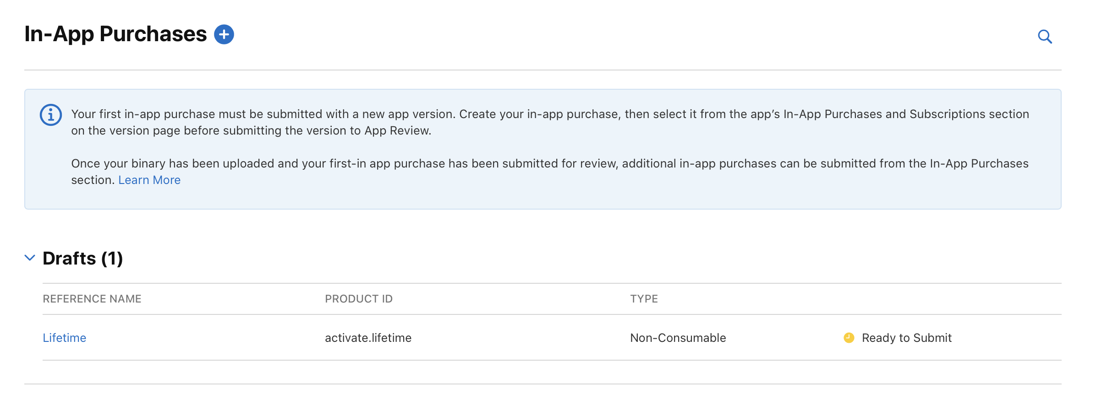Click the Ready to Submit status label
This screenshot has width=1096, height=400.
tap(906, 338)
